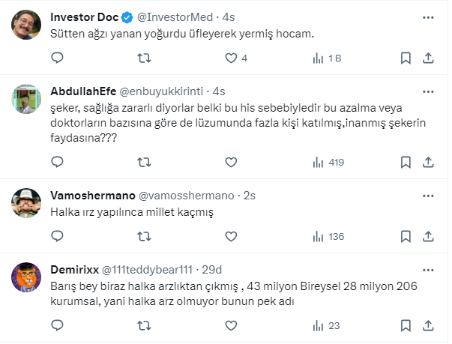Bookmark Vamoshermano's tweet
This screenshot has width=452, height=344.
406,236
